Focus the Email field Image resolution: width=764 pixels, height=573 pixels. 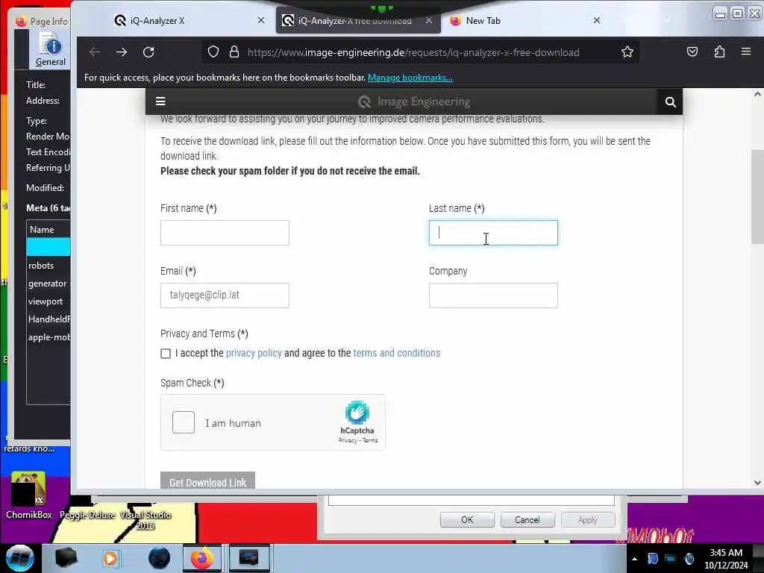[x=225, y=295]
